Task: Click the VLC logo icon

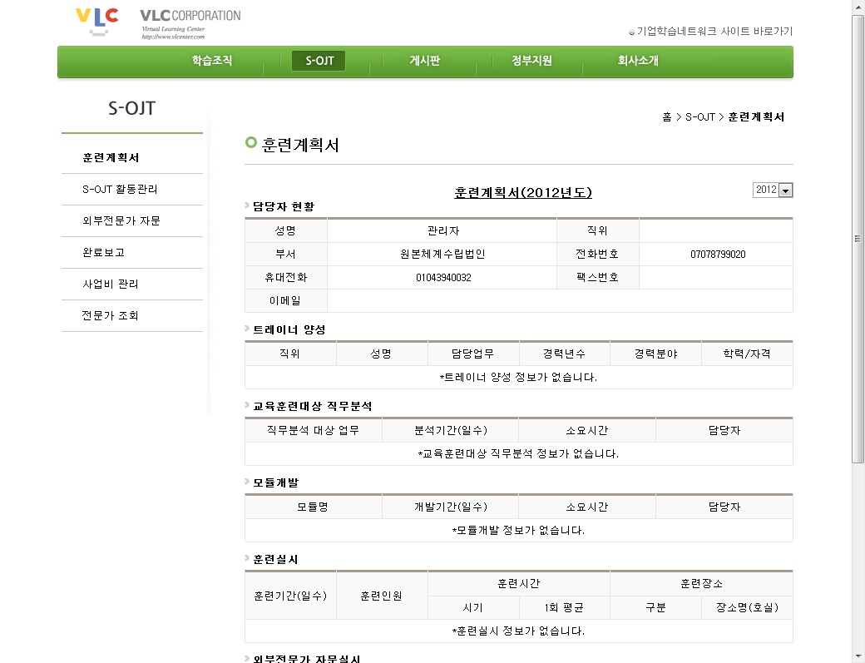Action: (97, 22)
